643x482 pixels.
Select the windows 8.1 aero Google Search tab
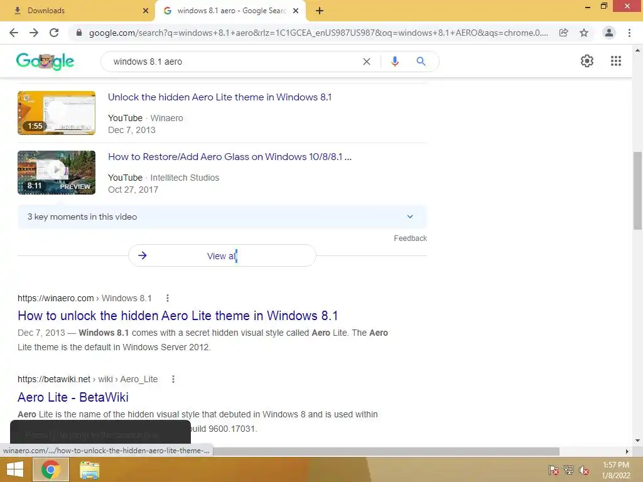pos(230,11)
